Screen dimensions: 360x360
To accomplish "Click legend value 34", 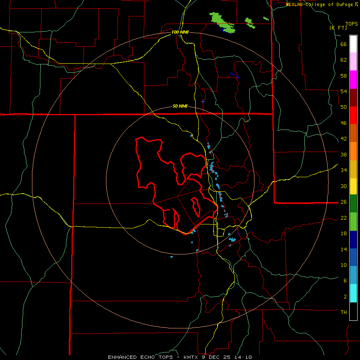I will 344,170.
